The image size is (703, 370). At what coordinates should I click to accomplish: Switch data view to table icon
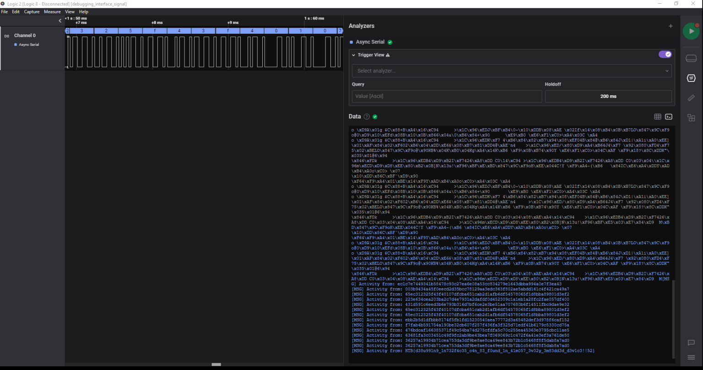point(658,117)
